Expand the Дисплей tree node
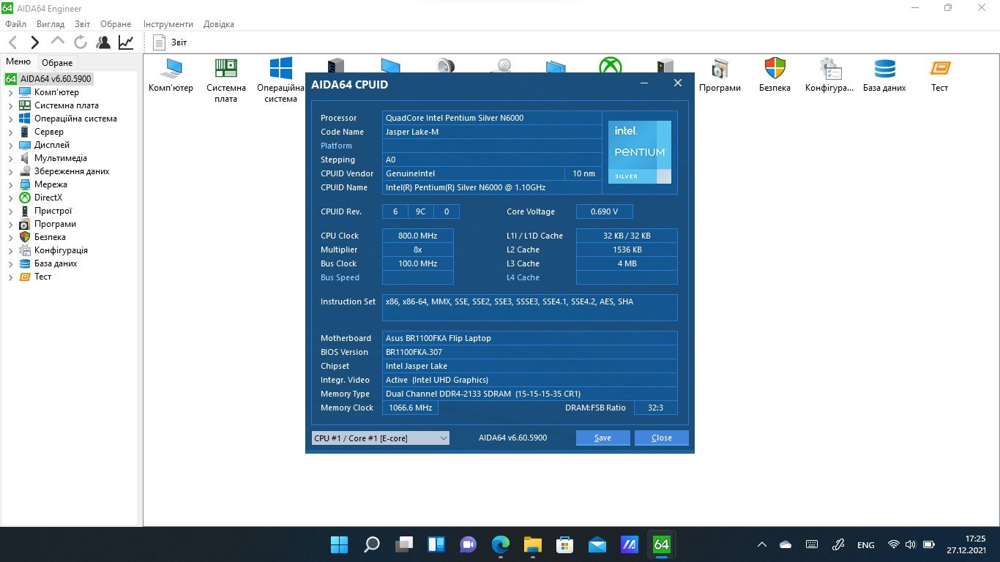The width and height of the screenshot is (1000, 562). coord(10,145)
